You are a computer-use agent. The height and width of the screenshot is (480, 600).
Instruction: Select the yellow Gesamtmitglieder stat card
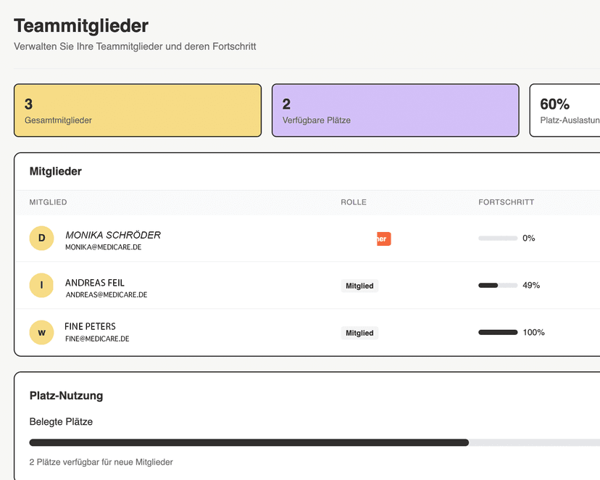coord(138,110)
